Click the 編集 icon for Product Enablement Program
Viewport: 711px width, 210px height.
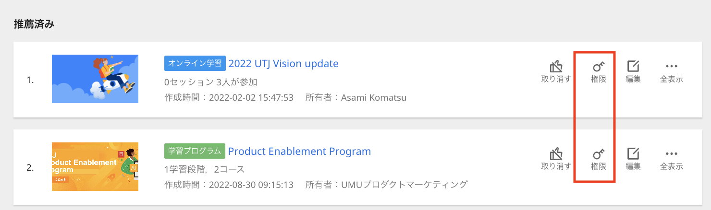point(633,154)
